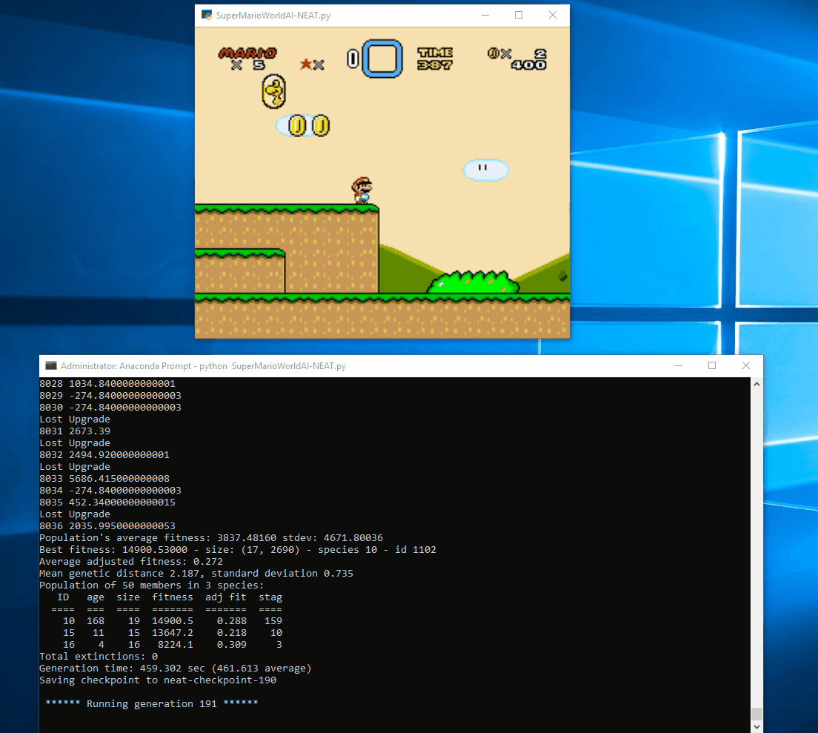
Task: Maximize the SuperMarioWorldAI-NEAT.py game window
Action: click(519, 15)
